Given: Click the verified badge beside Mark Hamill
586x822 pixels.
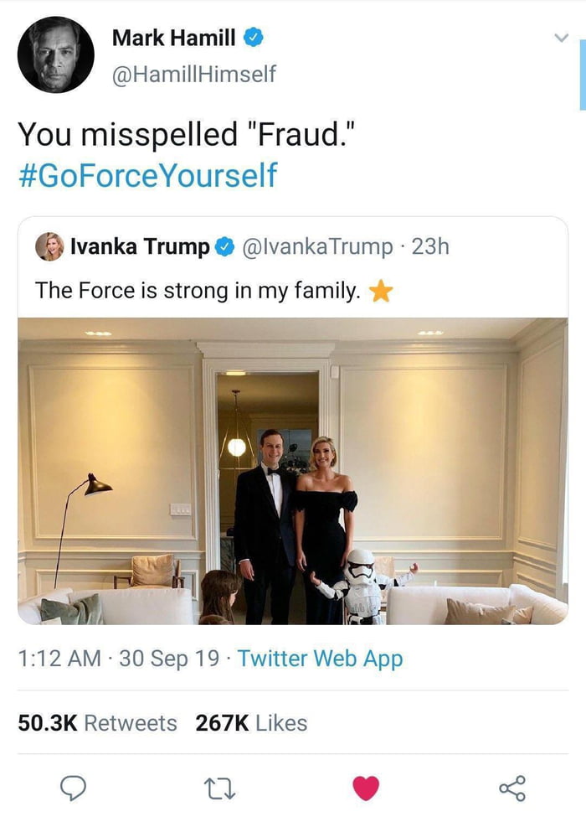Looking at the screenshot, I should (255, 39).
